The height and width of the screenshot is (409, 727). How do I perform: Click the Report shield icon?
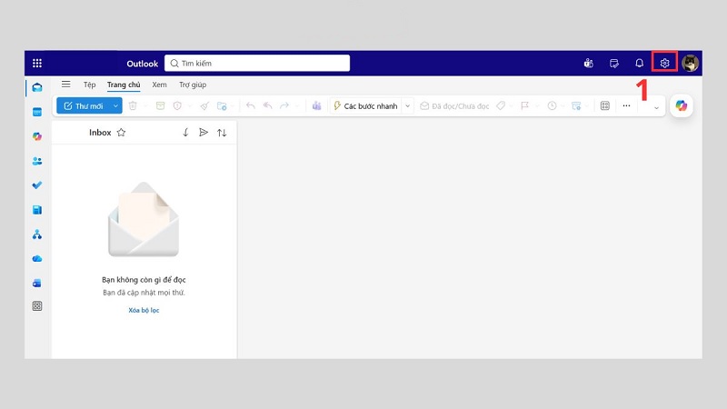(177, 105)
